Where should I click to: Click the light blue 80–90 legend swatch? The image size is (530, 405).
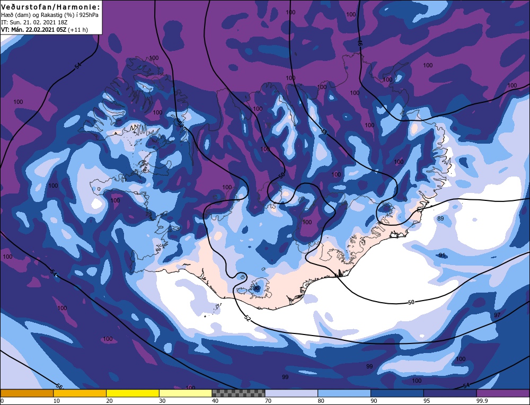(344, 393)
